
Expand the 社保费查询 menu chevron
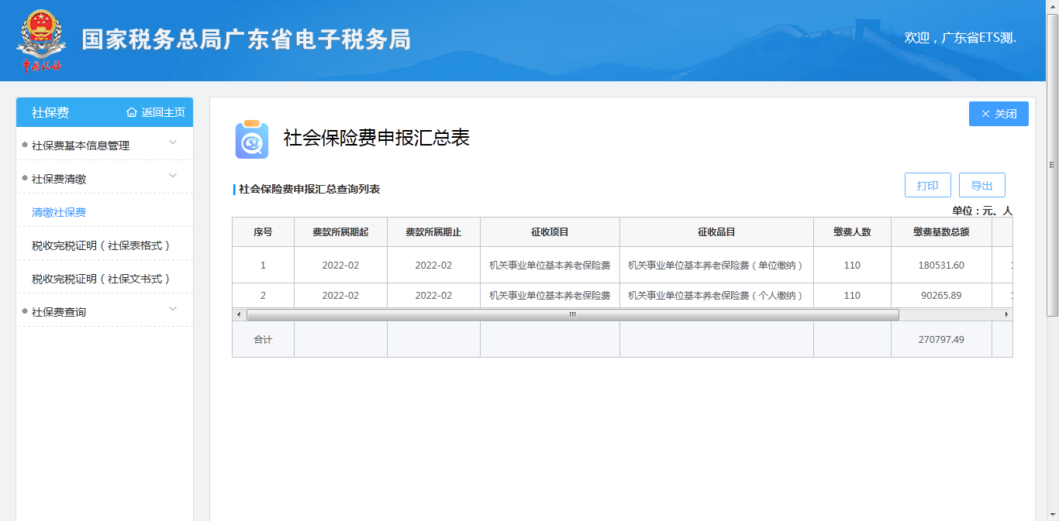pos(173,309)
